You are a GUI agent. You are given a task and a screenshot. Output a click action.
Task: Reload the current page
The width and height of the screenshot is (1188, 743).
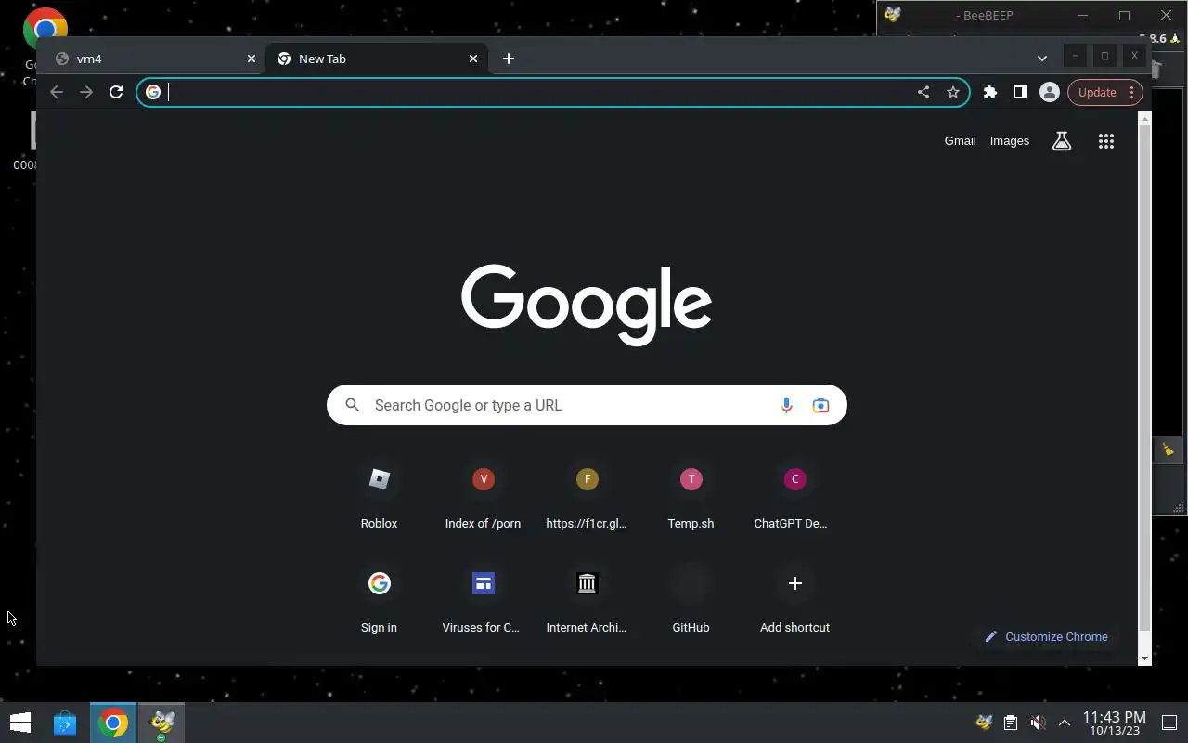pyautogui.click(x=116, y=92)
